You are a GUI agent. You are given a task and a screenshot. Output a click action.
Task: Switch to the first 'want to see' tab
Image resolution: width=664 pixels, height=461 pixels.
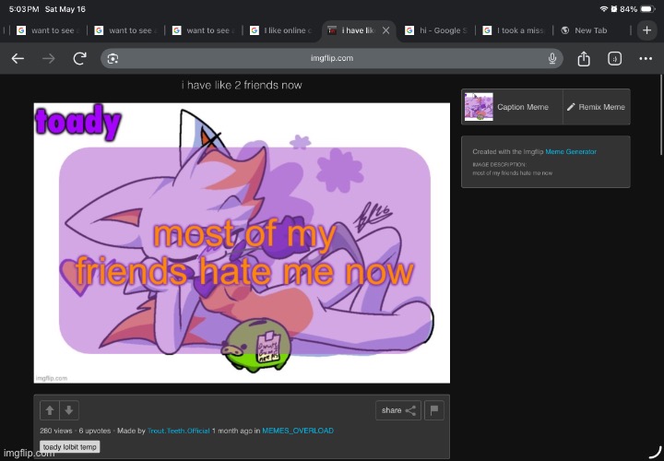point(49,30)
